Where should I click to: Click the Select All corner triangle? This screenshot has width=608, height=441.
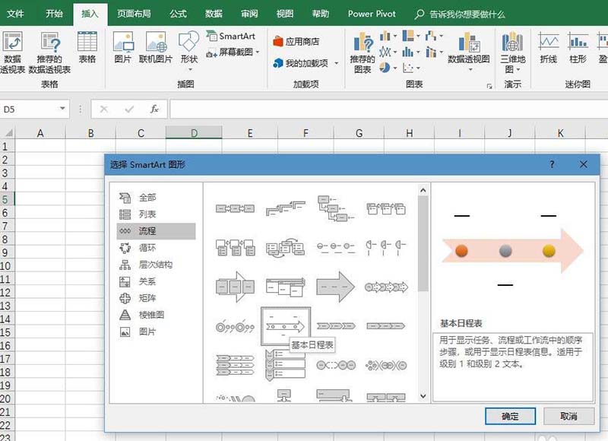tap(8, 133)
